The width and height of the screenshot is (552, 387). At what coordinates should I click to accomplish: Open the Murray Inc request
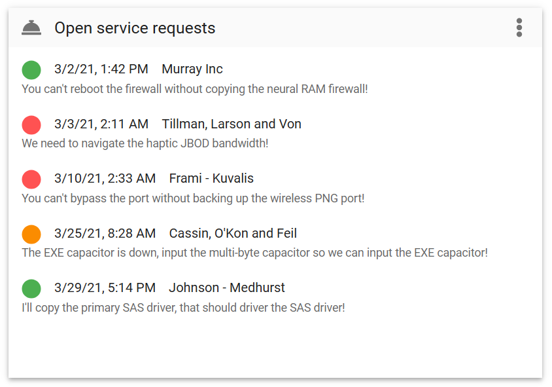pyautogui.click(x=275, y=79)
